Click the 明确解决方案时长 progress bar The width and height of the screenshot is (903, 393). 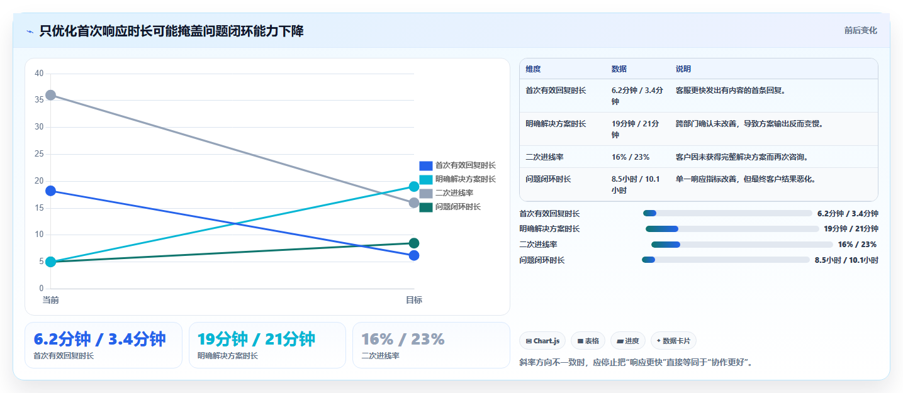732,229
